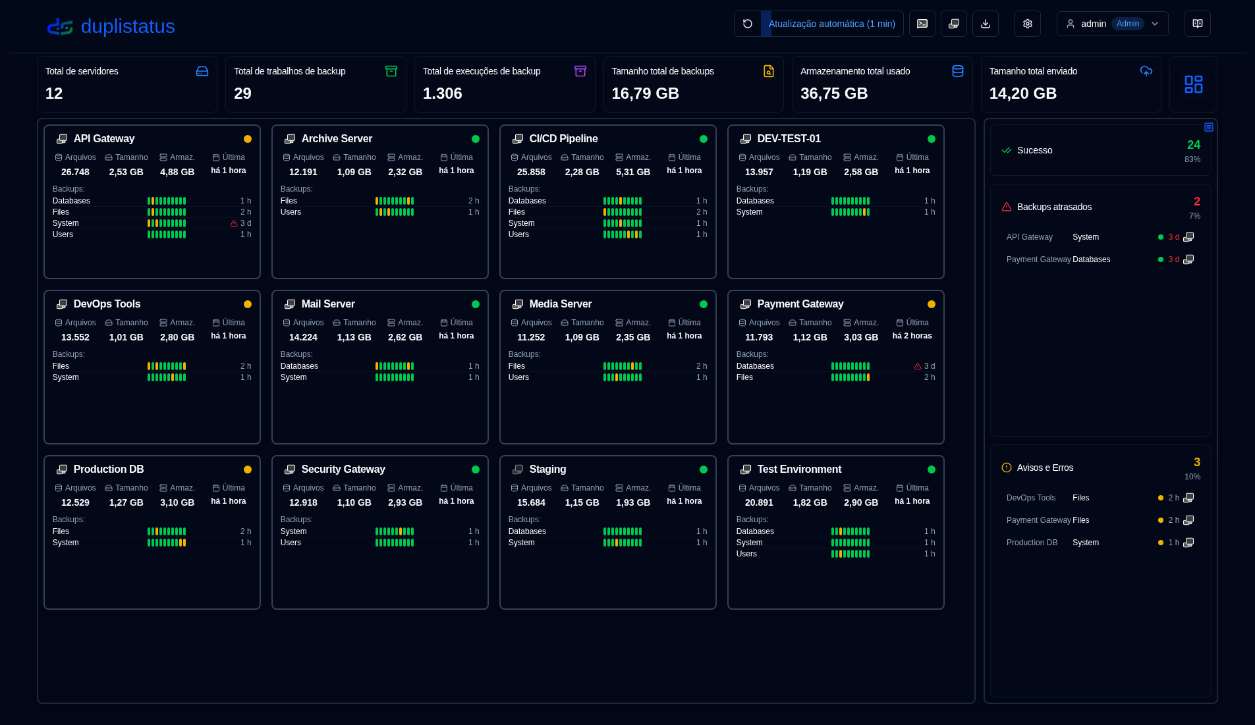The image size is (1255, 725).
Task: Expand the Backups atrasados section
Action: 1054,207
